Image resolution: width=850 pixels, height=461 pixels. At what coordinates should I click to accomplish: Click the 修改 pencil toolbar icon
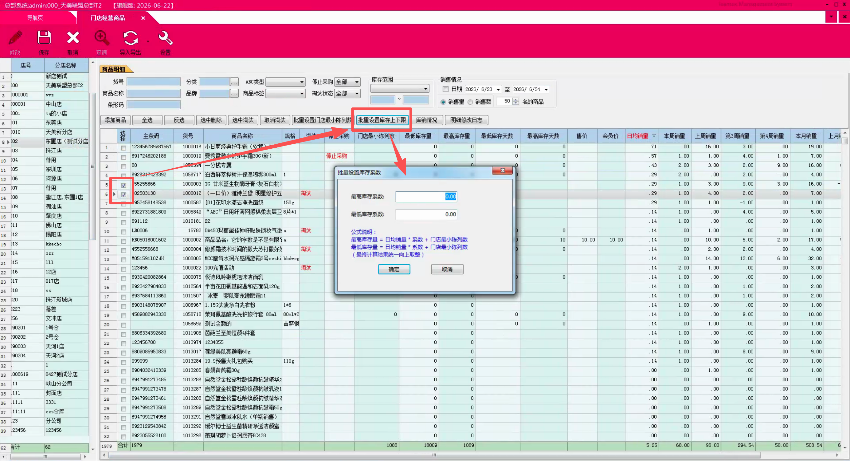click(x=16, y=38)
